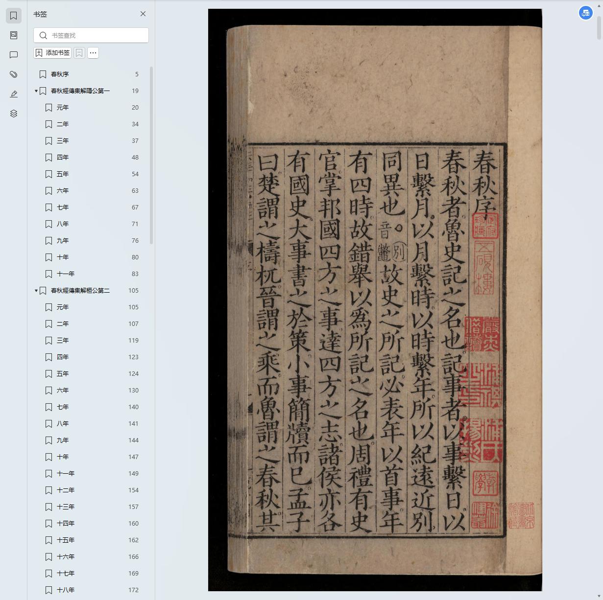
Task: Open the comments panel icon
Action: tap(14, 55)
